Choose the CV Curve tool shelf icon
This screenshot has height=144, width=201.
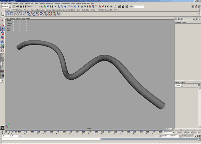[16, 14]
